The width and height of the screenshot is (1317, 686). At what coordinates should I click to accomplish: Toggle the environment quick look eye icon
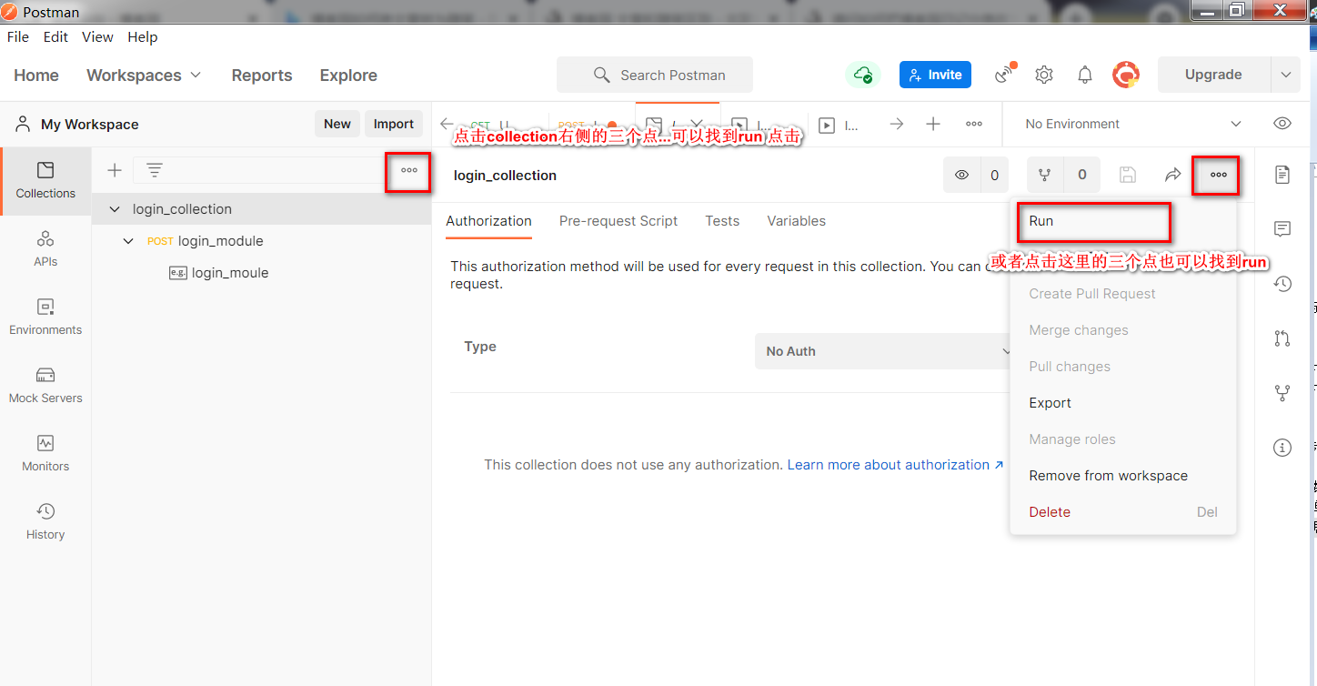coord(1282,124)
